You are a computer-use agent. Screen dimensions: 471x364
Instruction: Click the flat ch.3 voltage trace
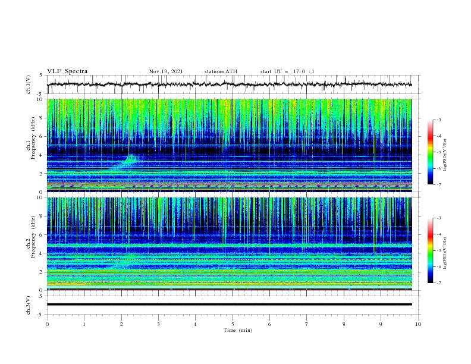[229, 305]
